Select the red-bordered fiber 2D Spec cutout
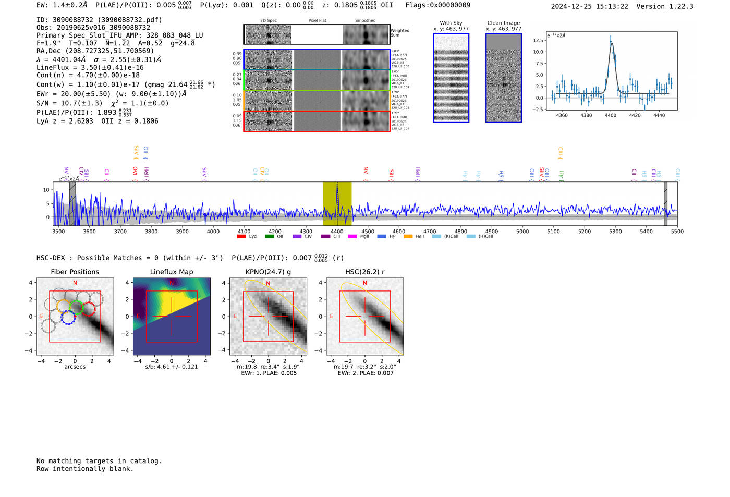This screenshot has height=497, width=730. 269,121
